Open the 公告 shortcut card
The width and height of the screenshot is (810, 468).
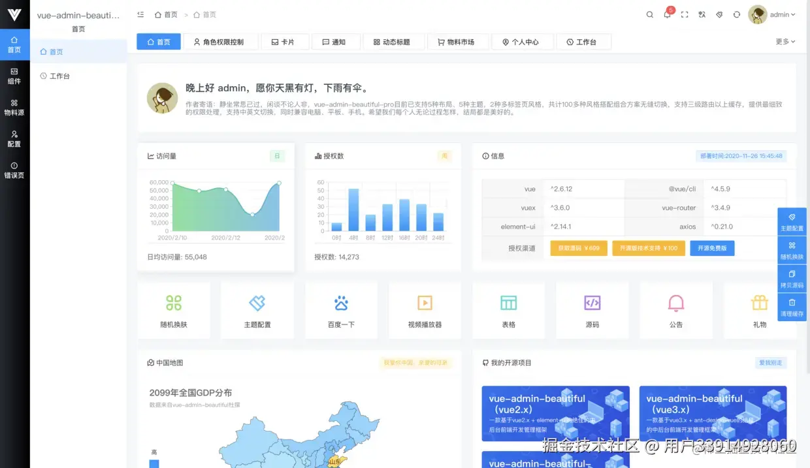[675, 310]
